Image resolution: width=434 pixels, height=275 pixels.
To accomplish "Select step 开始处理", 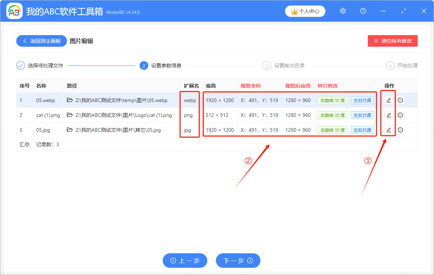I will 408,65.
